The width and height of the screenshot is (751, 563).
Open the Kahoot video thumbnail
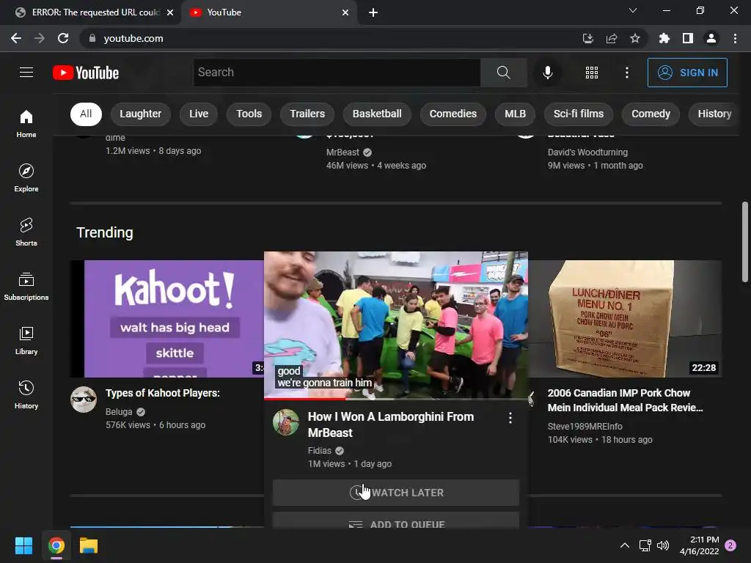pos(166,319)
